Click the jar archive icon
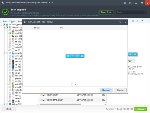The height and width of the screenshot is (113, 150). click(13, 101)
